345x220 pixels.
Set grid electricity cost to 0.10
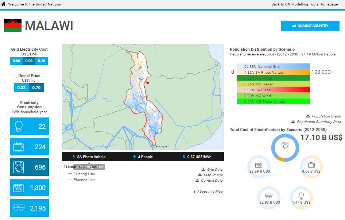pos(42,61)
